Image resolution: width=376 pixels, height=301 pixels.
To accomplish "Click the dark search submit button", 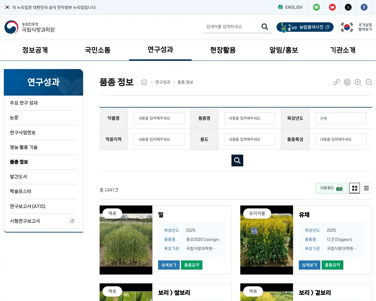I will (x=237, y=160).
